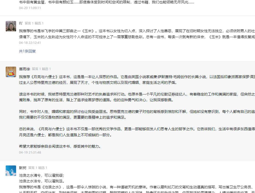Click 默树's sky avatar image
The height and width of the screenshot is (193, 255).
11,171
